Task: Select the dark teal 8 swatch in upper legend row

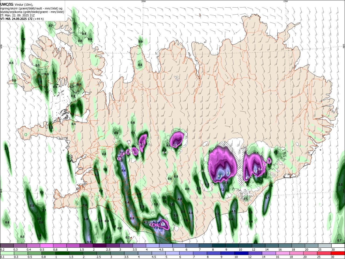Action: (x=219, y=246)
